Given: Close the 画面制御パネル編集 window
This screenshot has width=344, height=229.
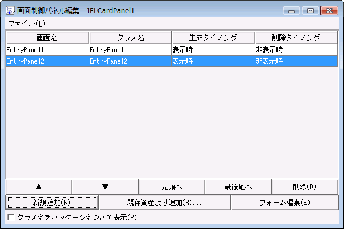Looking at the screenshot, I should tap(329, 10).
